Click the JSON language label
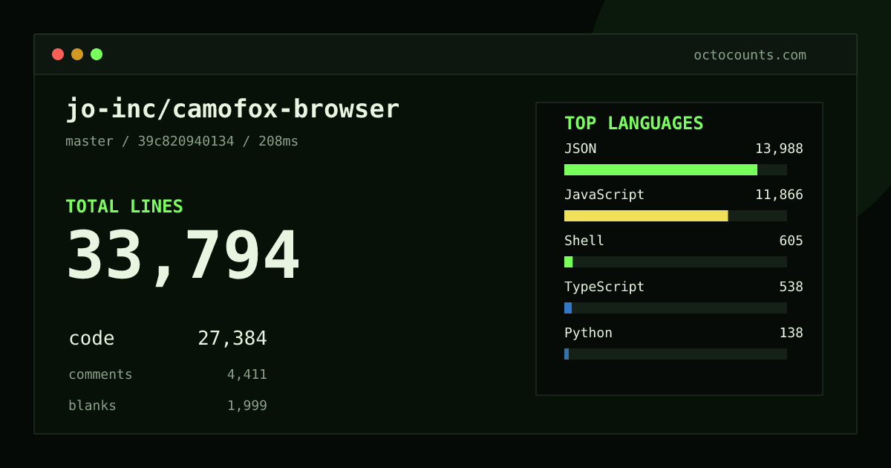Screen dimensions: 891x468 click(580, 149)
